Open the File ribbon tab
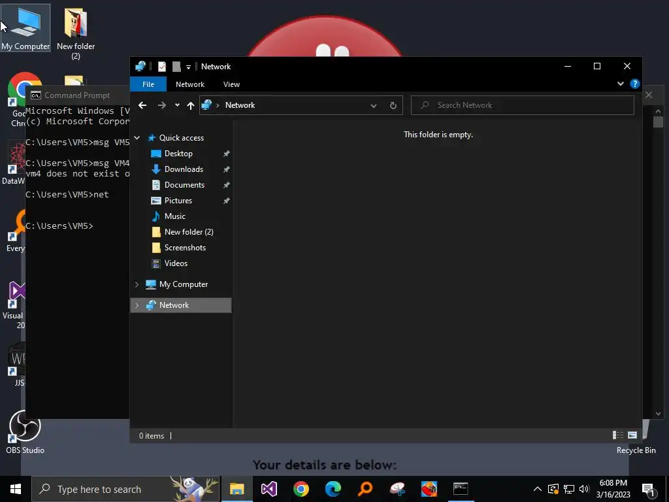Screen dimensions: 669x502 coord(148,84)
